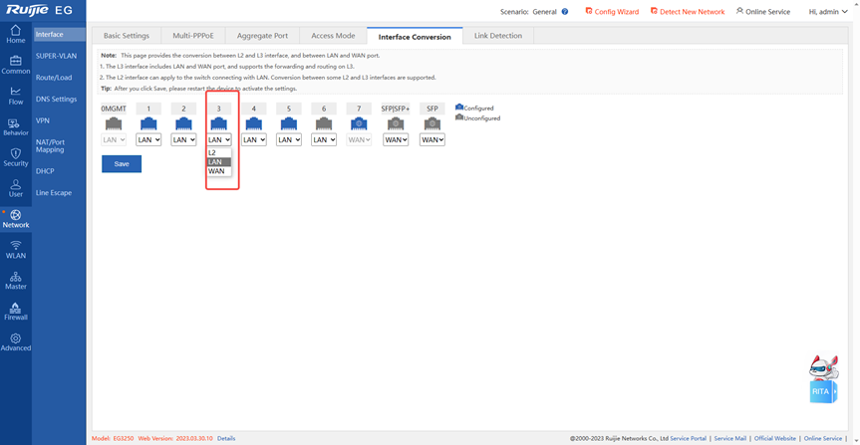Expand the port 1 LAN dropdown
This screenshot has width=860, height=445.
pos(148,140)
